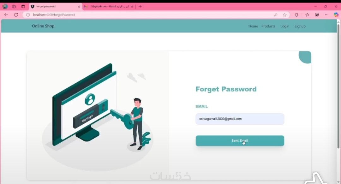Close the forget password tab
Image resolution: width=341 pixels, height=184 pixels.
79,7
